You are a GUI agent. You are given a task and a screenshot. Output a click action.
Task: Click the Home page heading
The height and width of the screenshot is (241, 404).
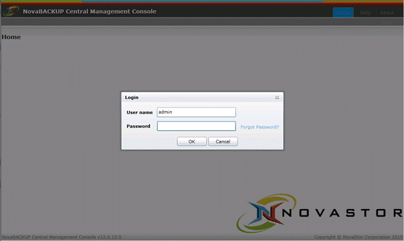pyautogui.click(x=11, y=37)
